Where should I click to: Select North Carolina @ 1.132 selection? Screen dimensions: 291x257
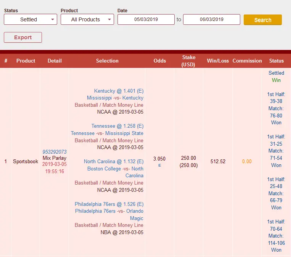114,161
